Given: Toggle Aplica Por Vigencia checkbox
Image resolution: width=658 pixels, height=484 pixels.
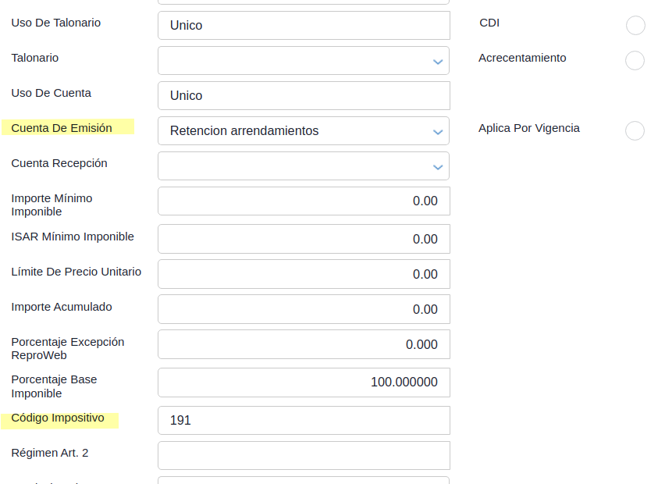Looking at the screenshot, I should click(x=635, y=131).
